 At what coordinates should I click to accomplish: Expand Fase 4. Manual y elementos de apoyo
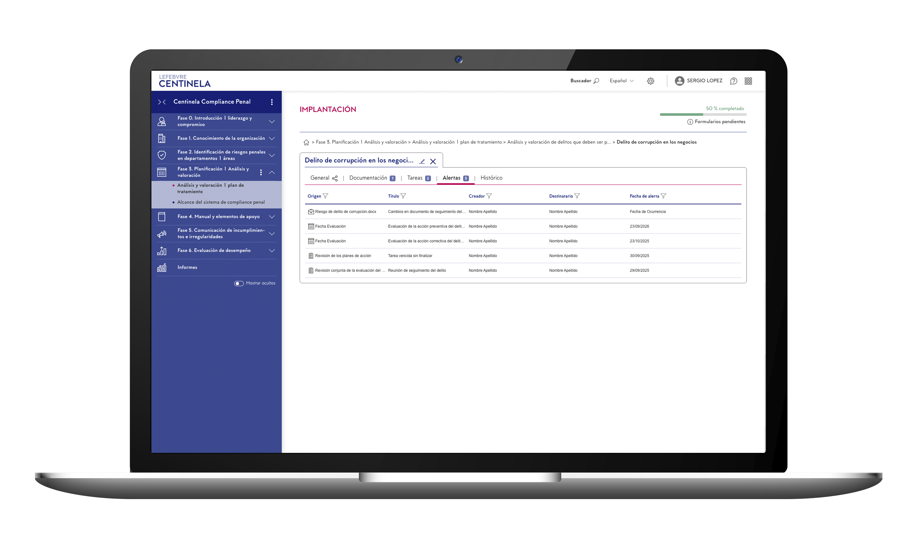tap(272, 216)
